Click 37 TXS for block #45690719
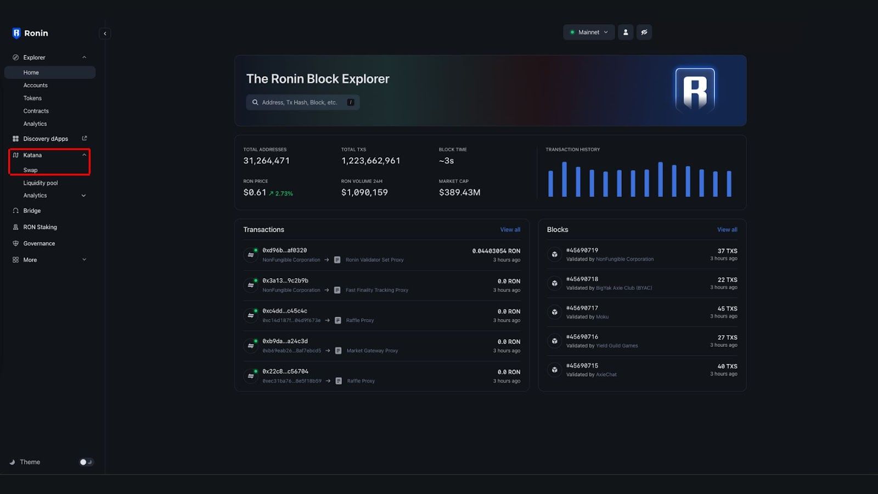This screenshot has height=494, width=878. (x=727, y=251)
